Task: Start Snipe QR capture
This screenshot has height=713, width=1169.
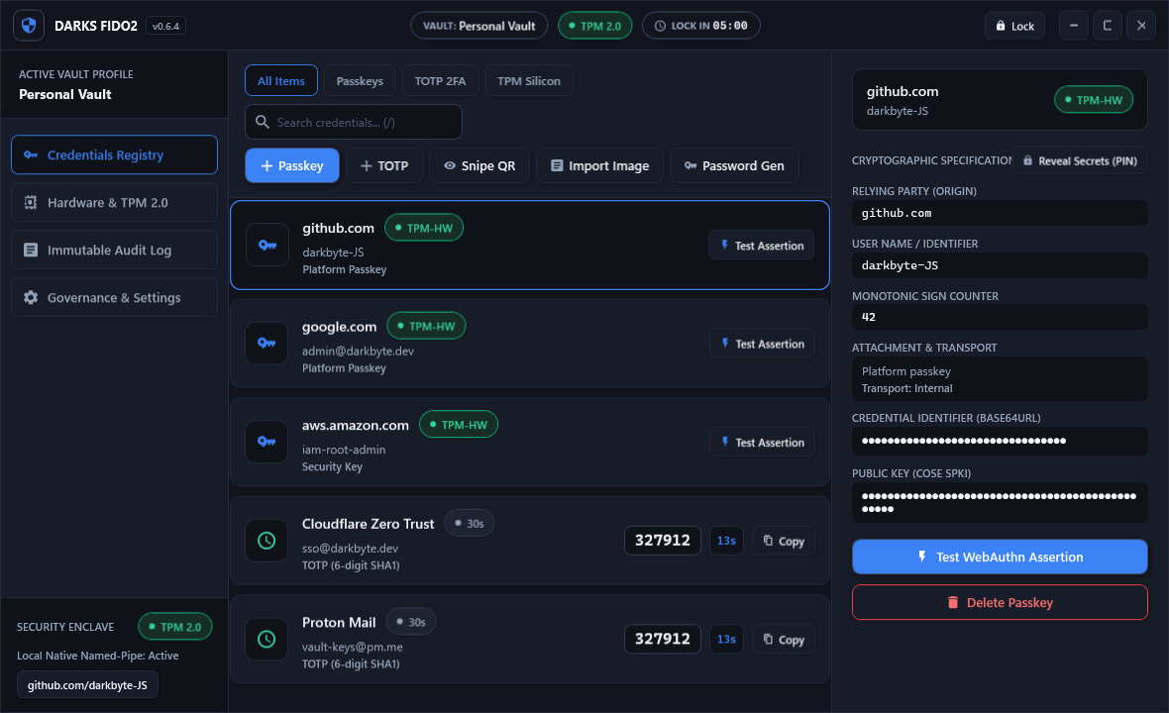Action: (x=479, y=165)
